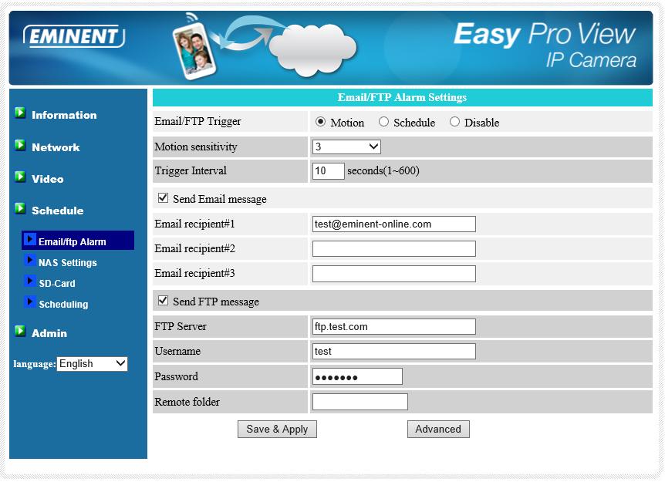Image resolution: width=665 pixels, height=482 pixels.
Task: Toggle the Send FTP message checkbox
Action: pyautogui.click(x=163, y=301)
